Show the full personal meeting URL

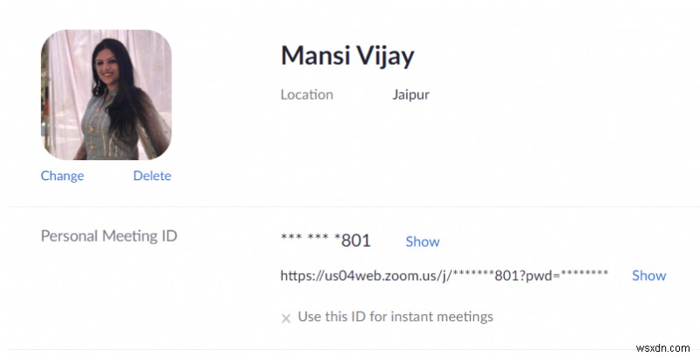coord(648,276)
